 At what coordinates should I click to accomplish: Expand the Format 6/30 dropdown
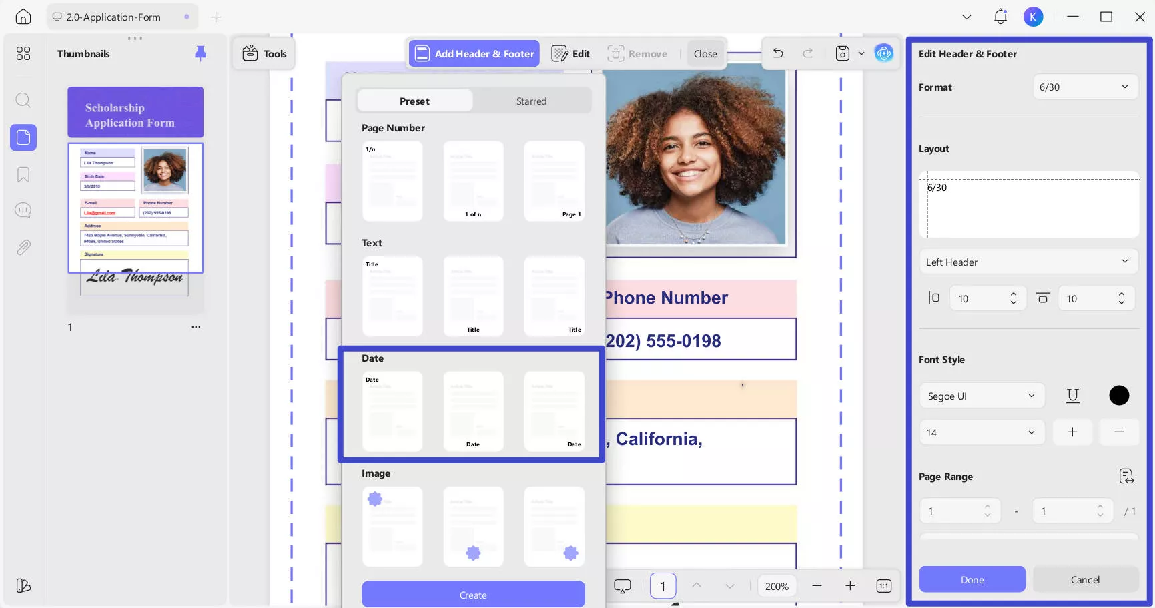click(1084, 87)
